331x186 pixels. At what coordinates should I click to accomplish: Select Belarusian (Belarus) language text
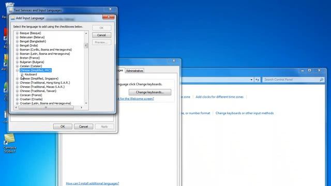tap(32, 37)
